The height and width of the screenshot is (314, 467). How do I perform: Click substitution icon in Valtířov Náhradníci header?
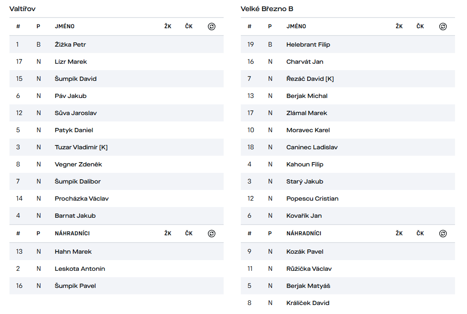pyautogui.click(x=211, y=234)
